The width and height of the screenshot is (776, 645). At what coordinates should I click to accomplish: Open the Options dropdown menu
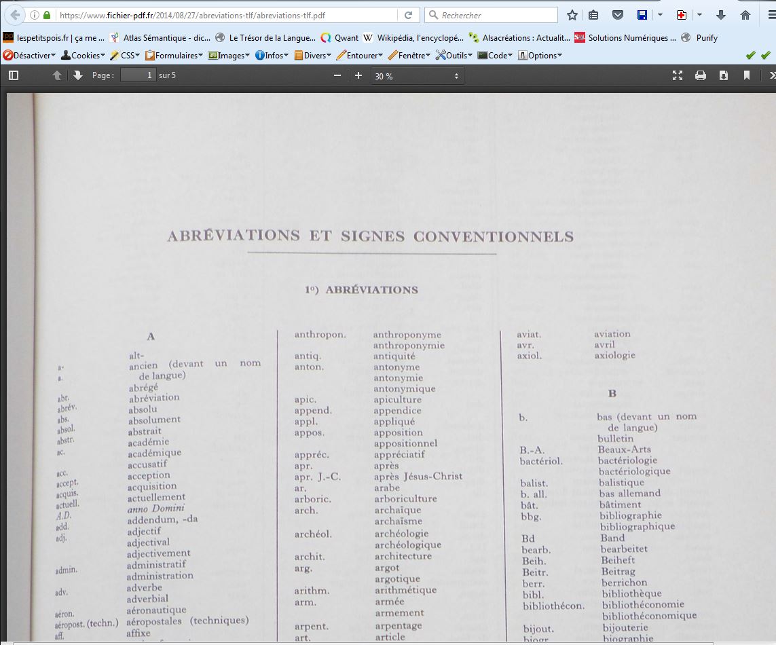[540, 56]
